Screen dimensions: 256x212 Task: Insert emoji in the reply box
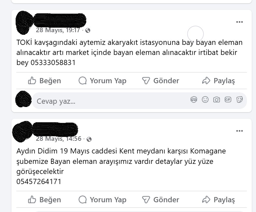pyautogui.click(x=205, y=99)
